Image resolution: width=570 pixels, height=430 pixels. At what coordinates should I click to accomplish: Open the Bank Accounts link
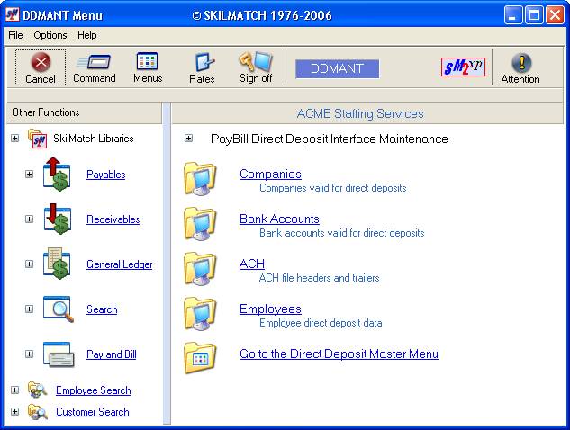279,219
